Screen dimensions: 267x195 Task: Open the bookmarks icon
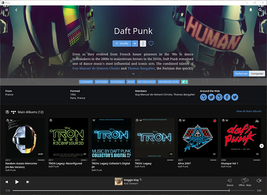tap(251, 10)
